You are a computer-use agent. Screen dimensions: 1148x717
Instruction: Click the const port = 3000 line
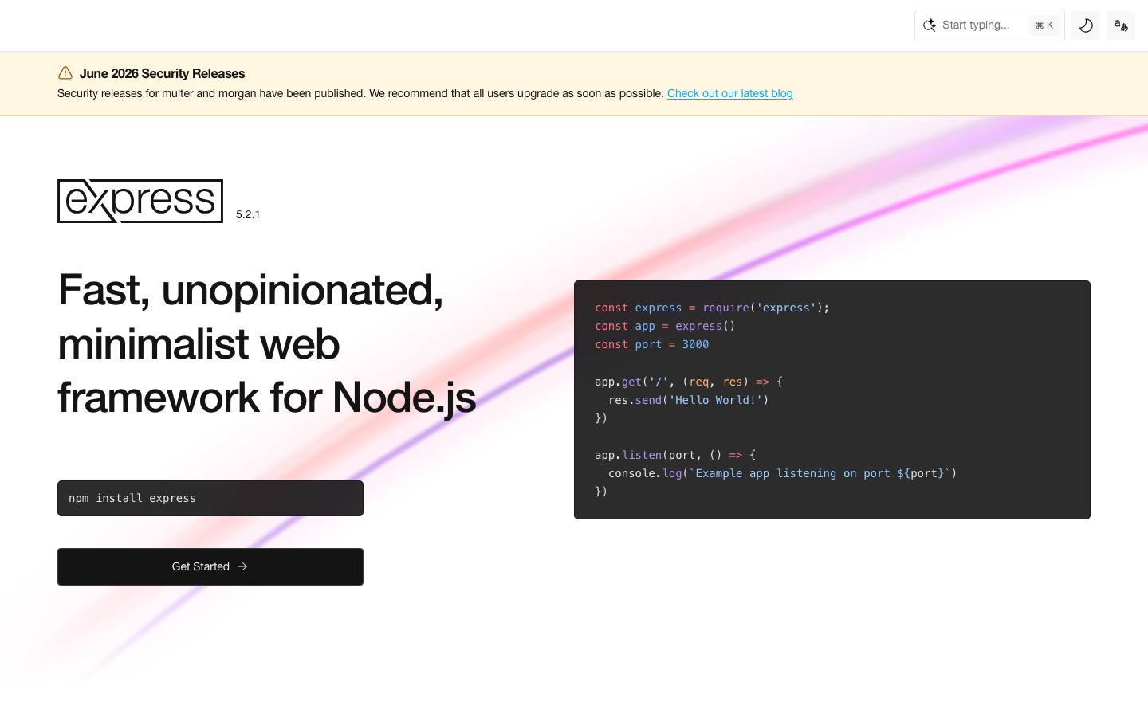point(651,344)
